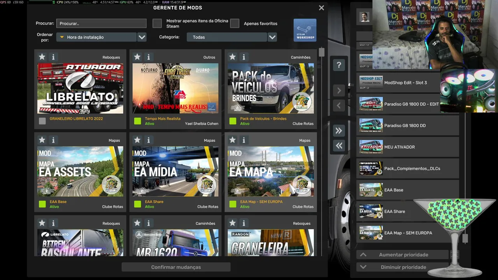Screen dimensions: 498x280
Task: Move selected mod to active list arrow
Action: [x=339, y=91]
